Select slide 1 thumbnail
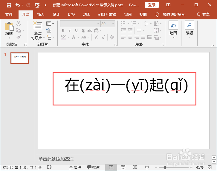 (x=20, y=58)
